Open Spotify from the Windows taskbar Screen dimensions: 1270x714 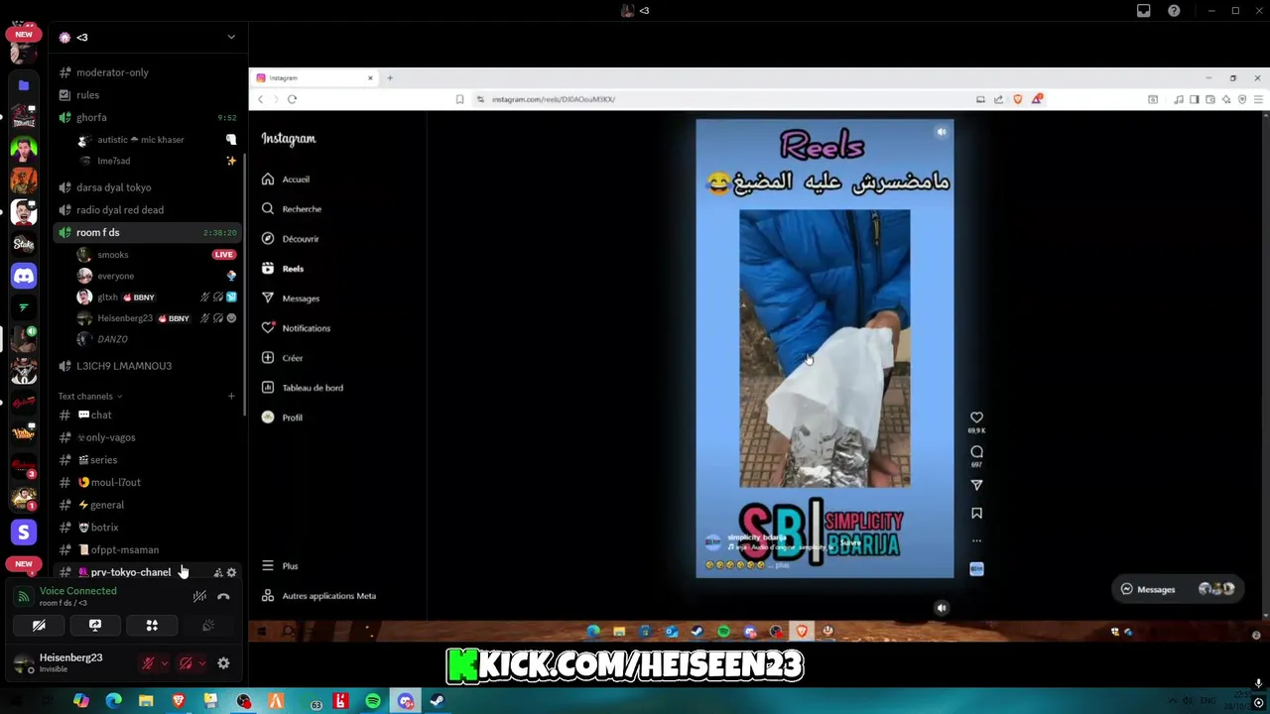point(373,702)
